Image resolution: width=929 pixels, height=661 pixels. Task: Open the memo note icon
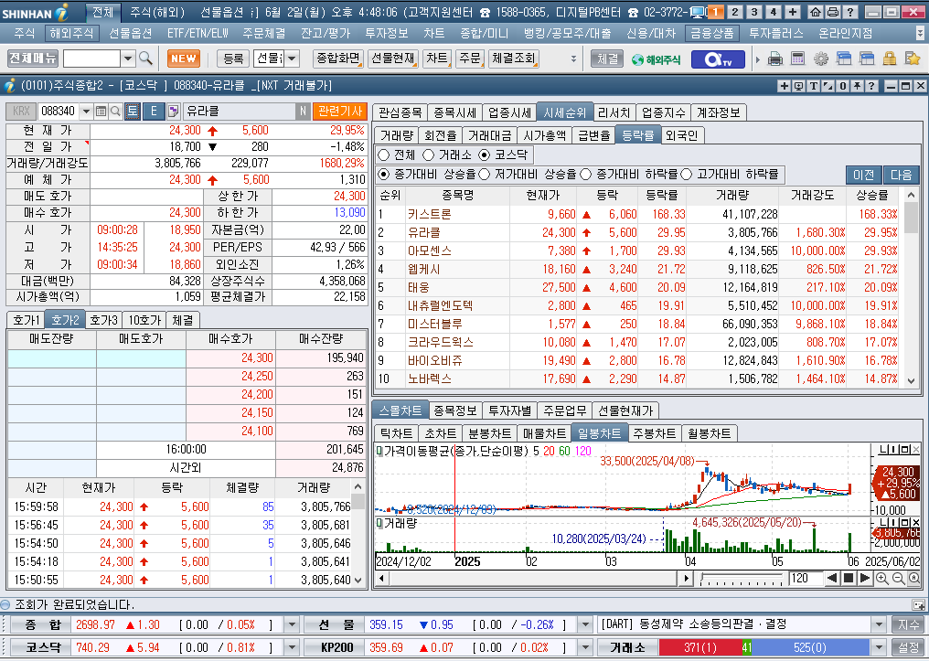(173, 112)
